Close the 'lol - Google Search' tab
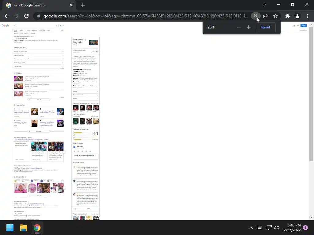This screenshot has height=235, width=314. click(71, 5)
